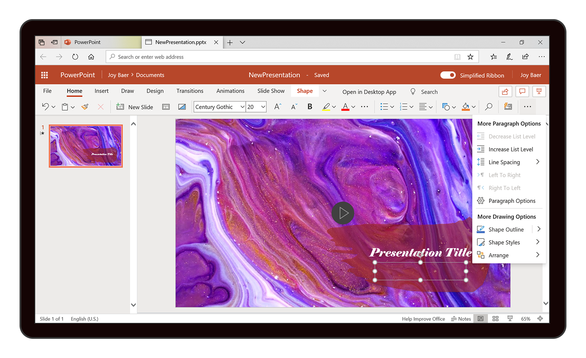
Task: Click the numbered list icon
Action: (x=404, y=107)
